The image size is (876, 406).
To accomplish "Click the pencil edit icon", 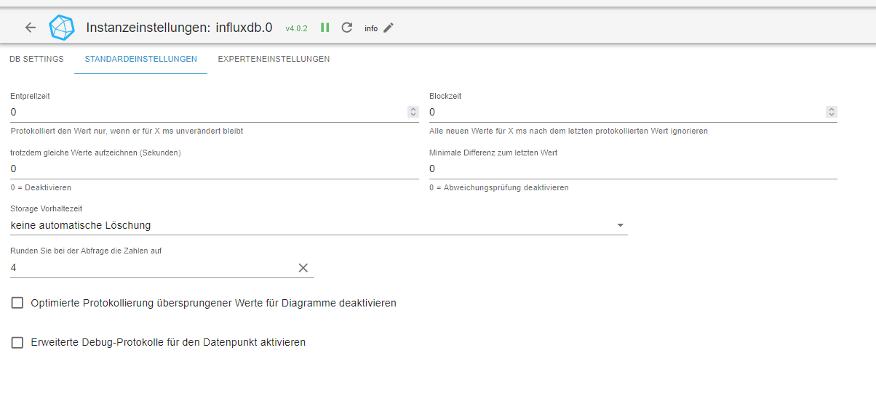I will [x=389, y=28].
